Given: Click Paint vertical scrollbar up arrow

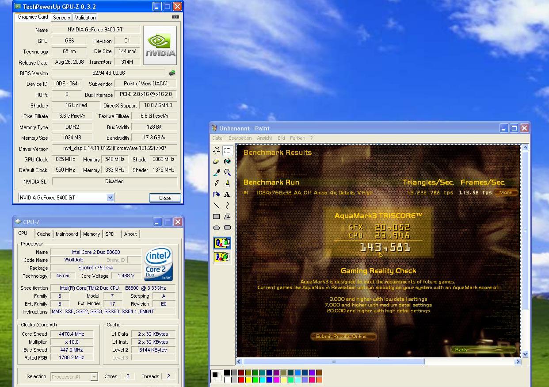Looking at the screenshot, I should tap(525, 148).
